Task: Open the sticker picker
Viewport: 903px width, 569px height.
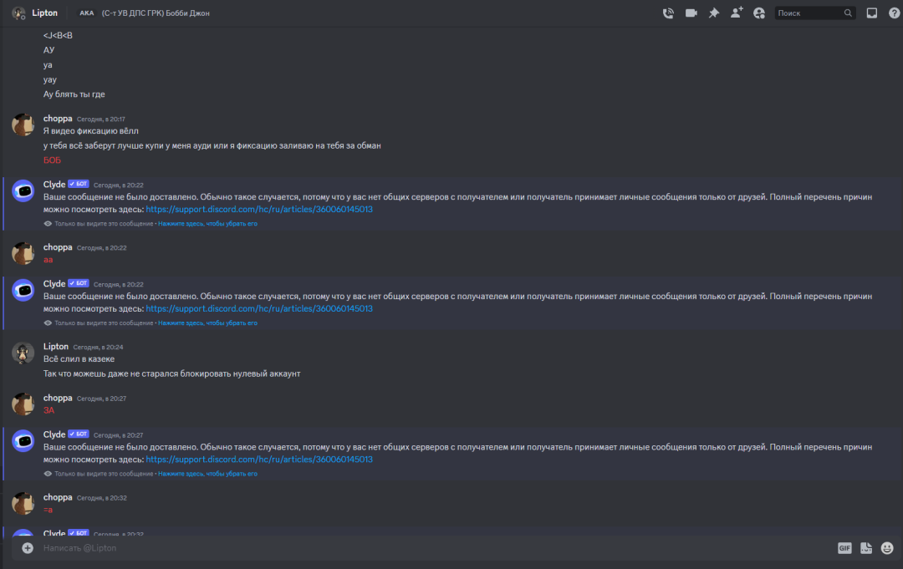Action: click(866, 548)
